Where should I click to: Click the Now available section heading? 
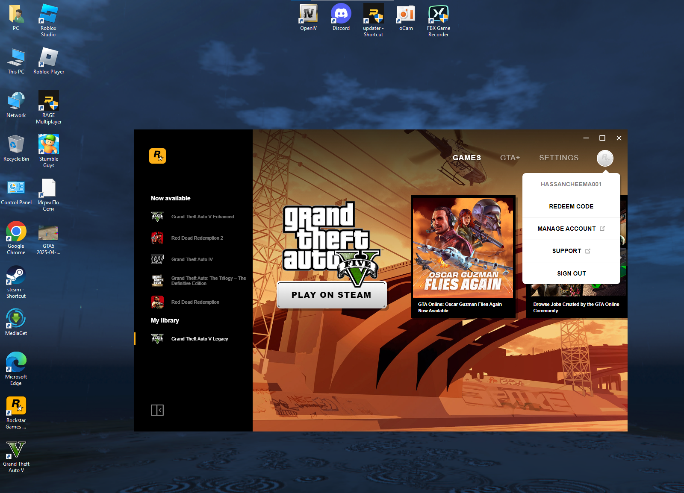[x=171, y=198]
